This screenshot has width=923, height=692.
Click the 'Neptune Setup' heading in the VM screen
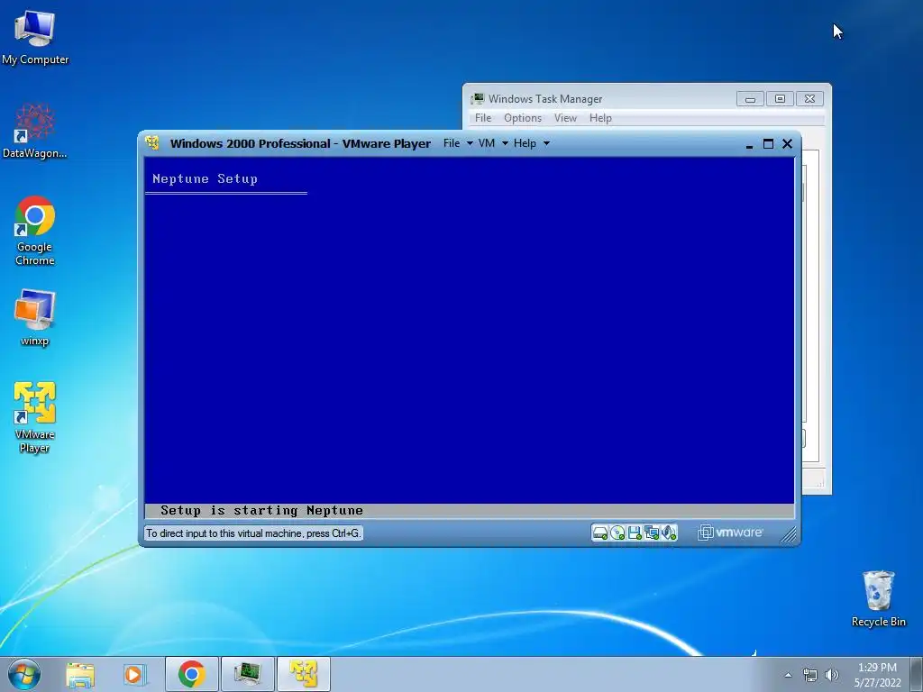[205, 179]
